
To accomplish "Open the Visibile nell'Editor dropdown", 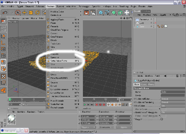I will pyautogui.click(x=173, y=99).
